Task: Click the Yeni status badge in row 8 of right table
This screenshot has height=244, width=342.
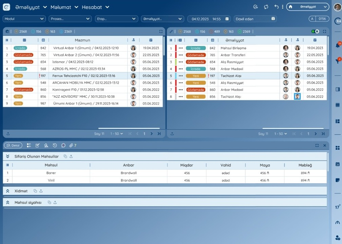Action: click(196, 97)
